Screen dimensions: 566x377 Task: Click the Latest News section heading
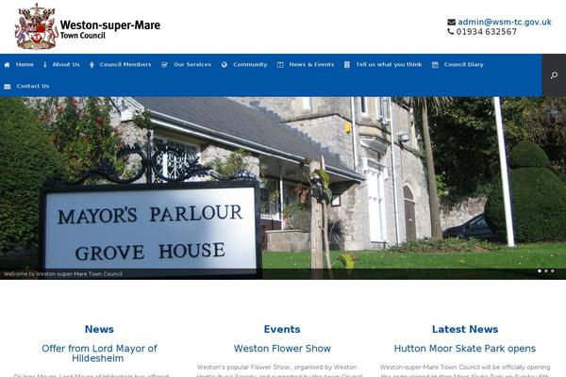(465, 329)
